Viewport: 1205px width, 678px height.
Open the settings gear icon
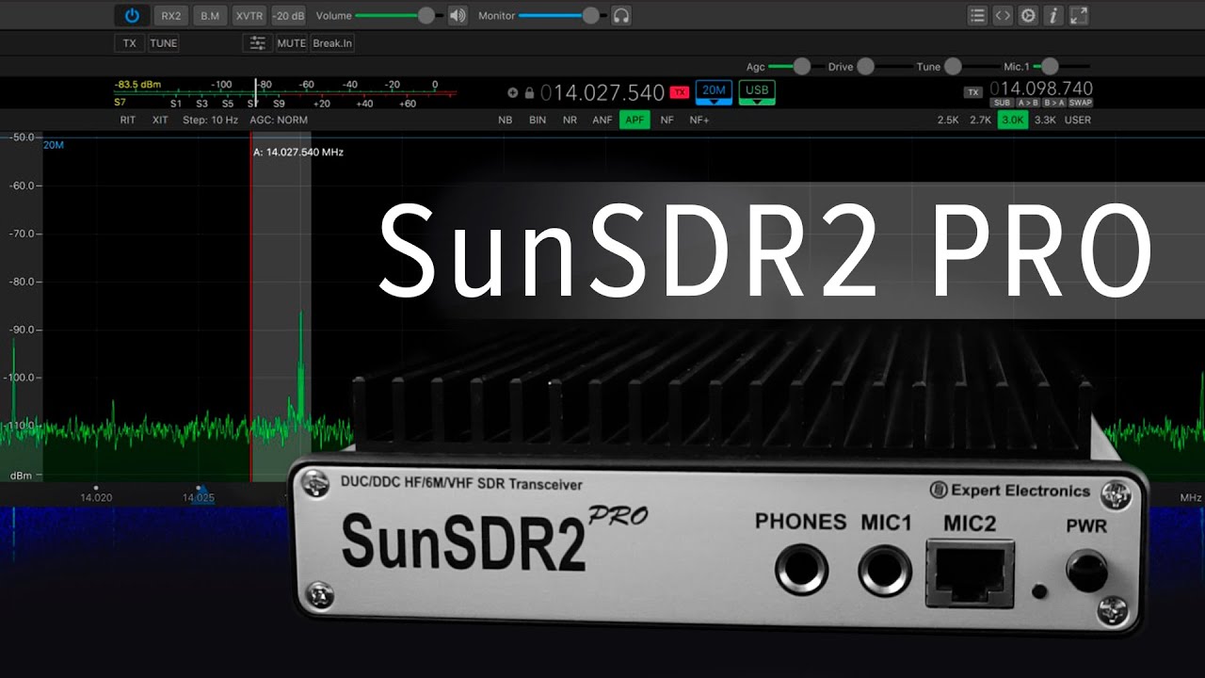(1028, 16)
